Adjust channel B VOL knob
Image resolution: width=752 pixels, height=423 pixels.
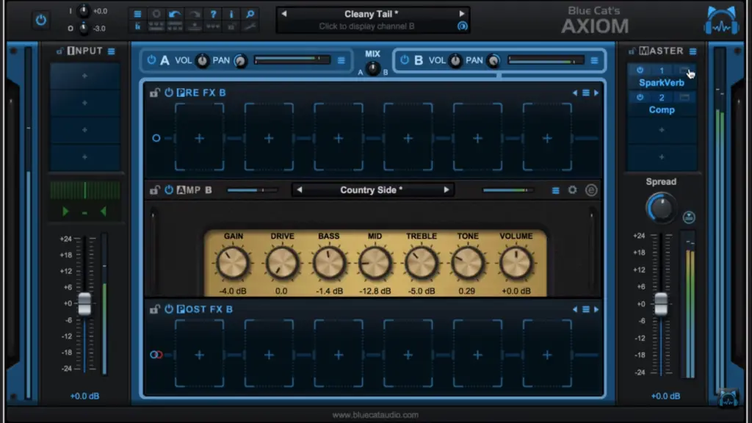click(x=455, y=61)
